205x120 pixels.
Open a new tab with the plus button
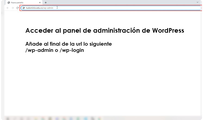[46, 2]
